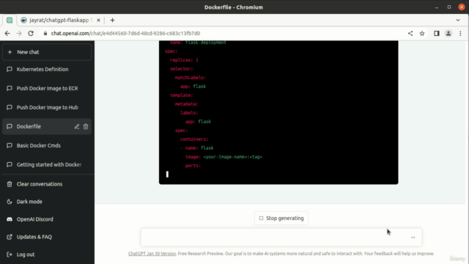Open Push Docker Image to Hub chat

[x=47, y=108]
